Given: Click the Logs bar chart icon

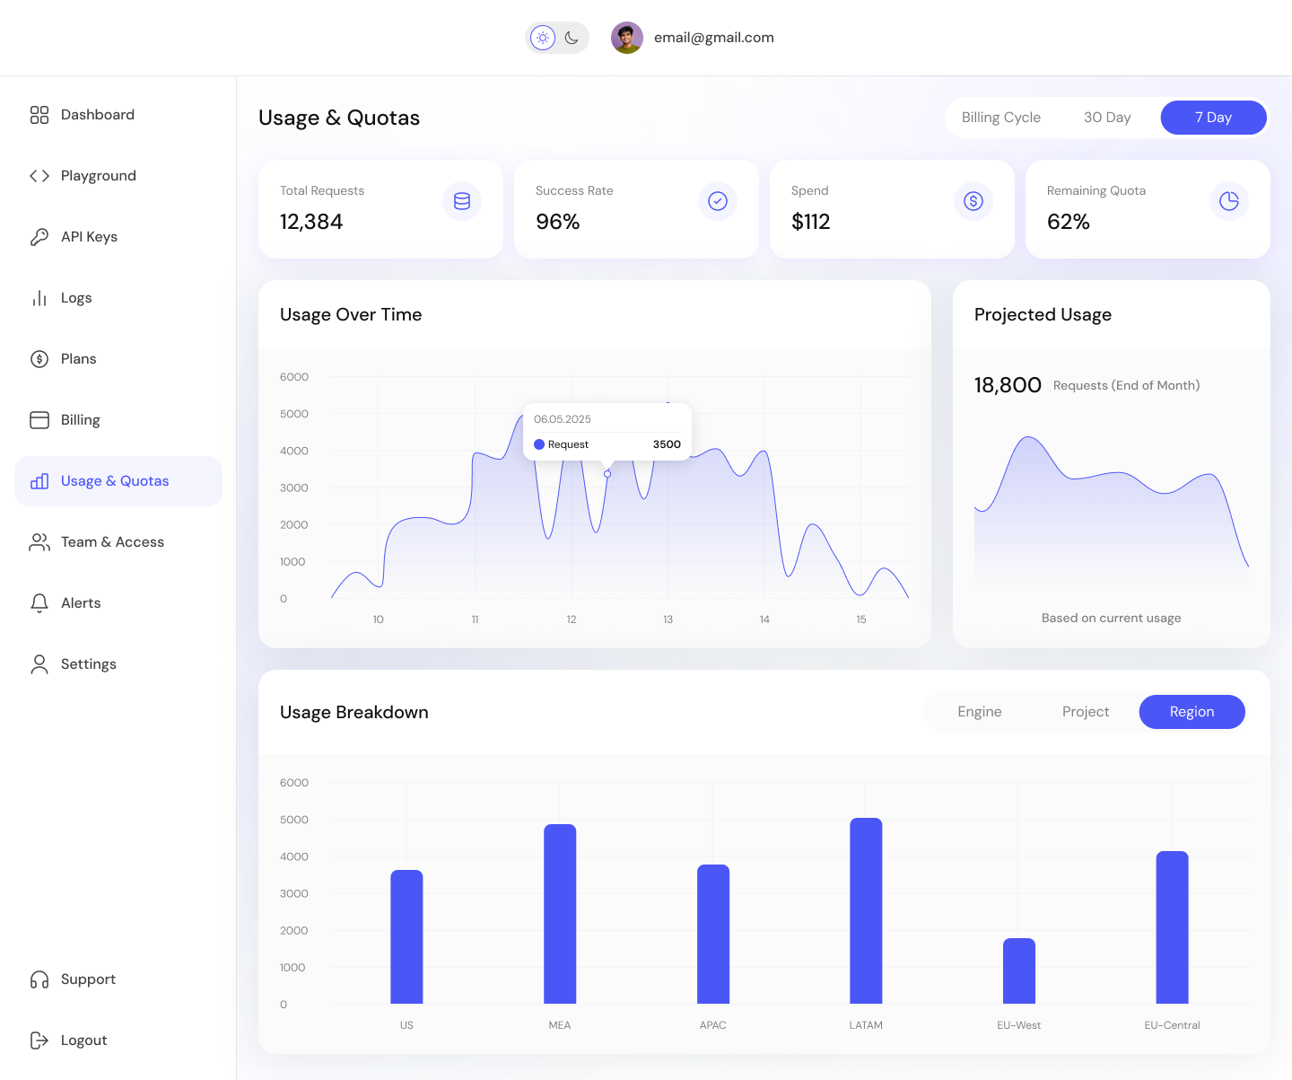Looking at the screenshot, I should pos(39,298).
